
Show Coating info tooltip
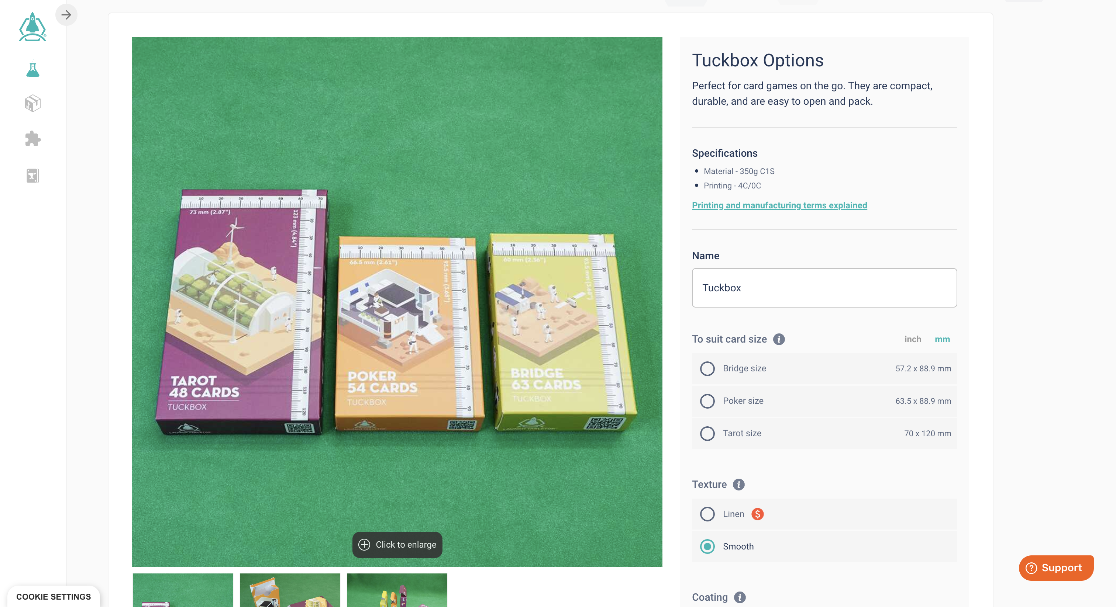tap(740, 597)
